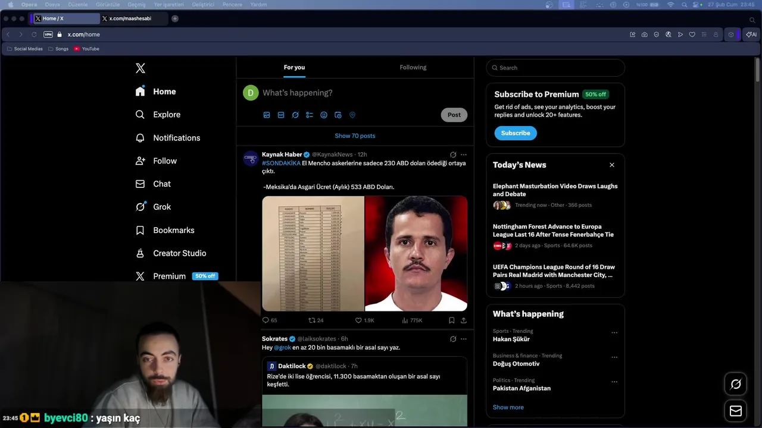Open the Pencere menu in menu bar
Image resolution: width=762 pixels, height=428 pixels.
(x=232, y=5)
